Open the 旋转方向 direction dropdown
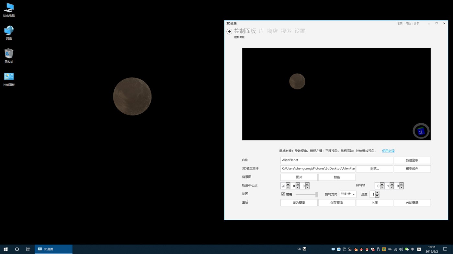The height and width of the screenshot is (254, 453). click(348, 194)
